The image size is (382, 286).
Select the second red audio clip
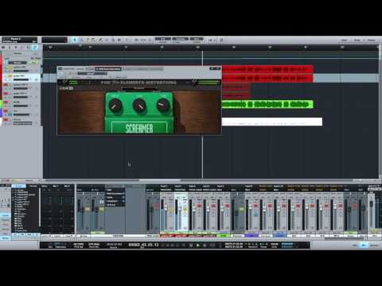(x=267, y=78)
